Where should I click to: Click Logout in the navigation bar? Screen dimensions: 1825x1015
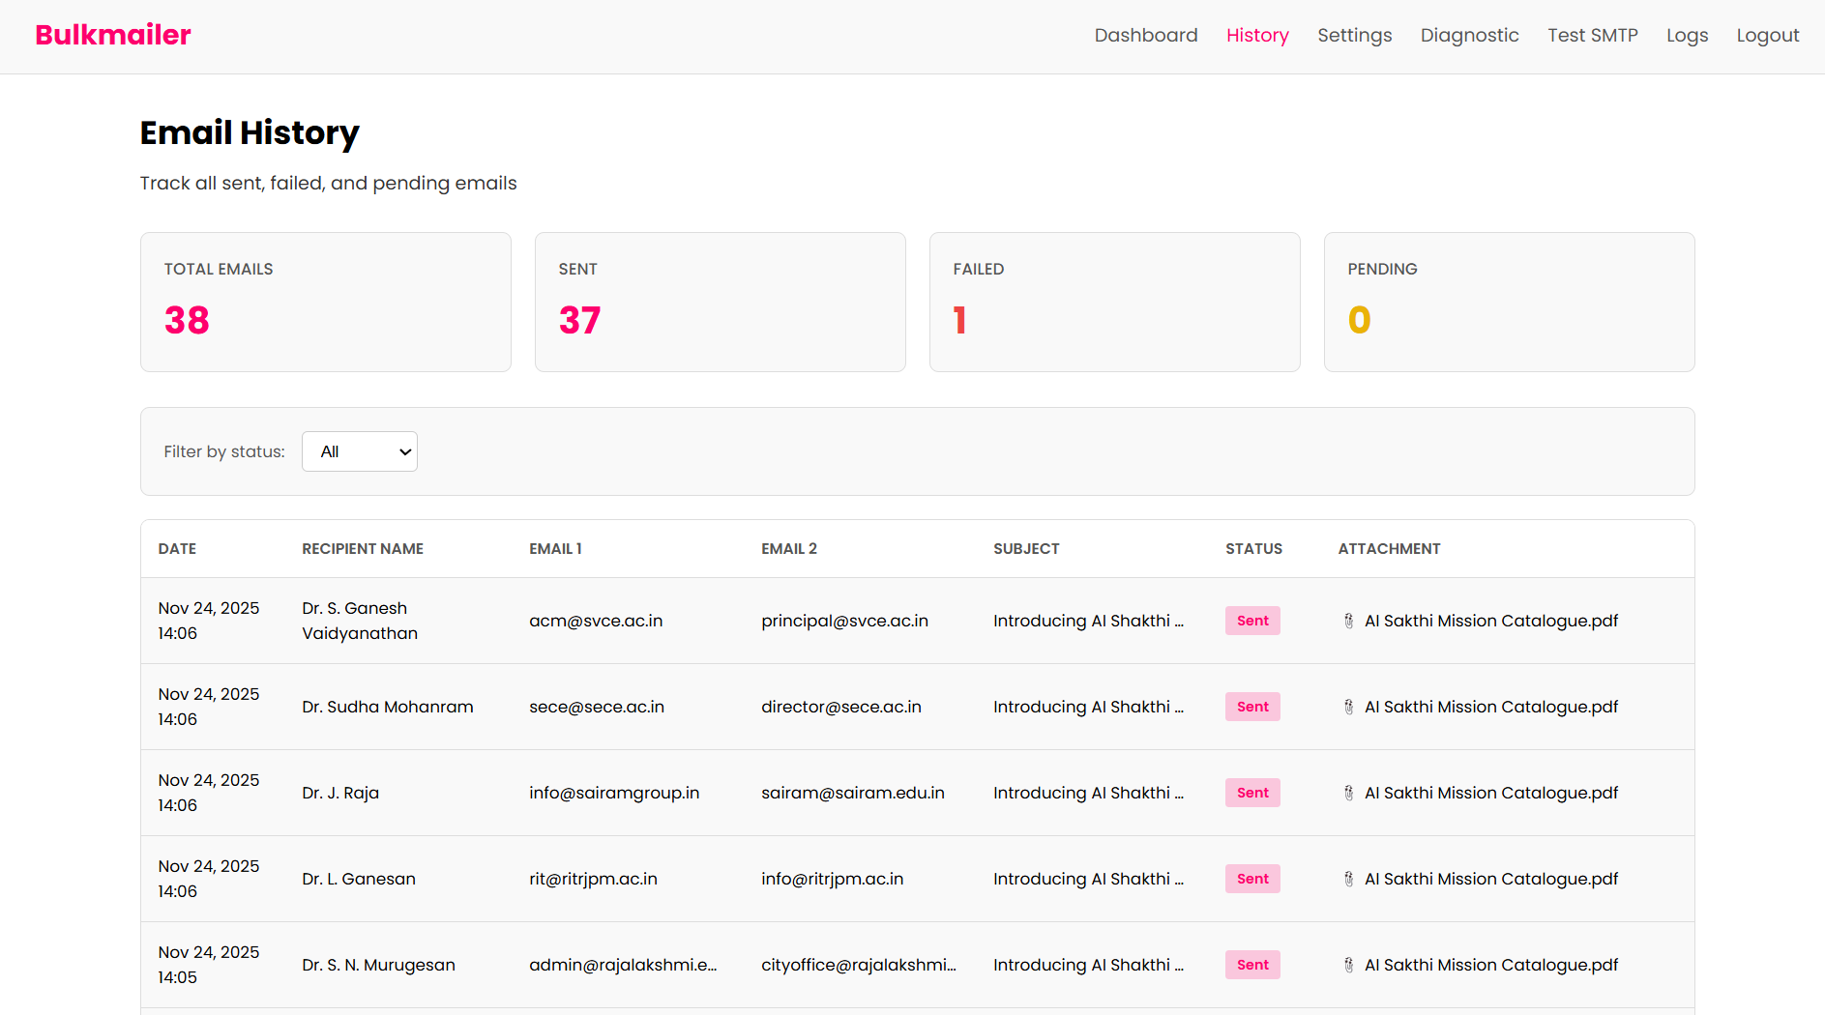(1767, 35)
